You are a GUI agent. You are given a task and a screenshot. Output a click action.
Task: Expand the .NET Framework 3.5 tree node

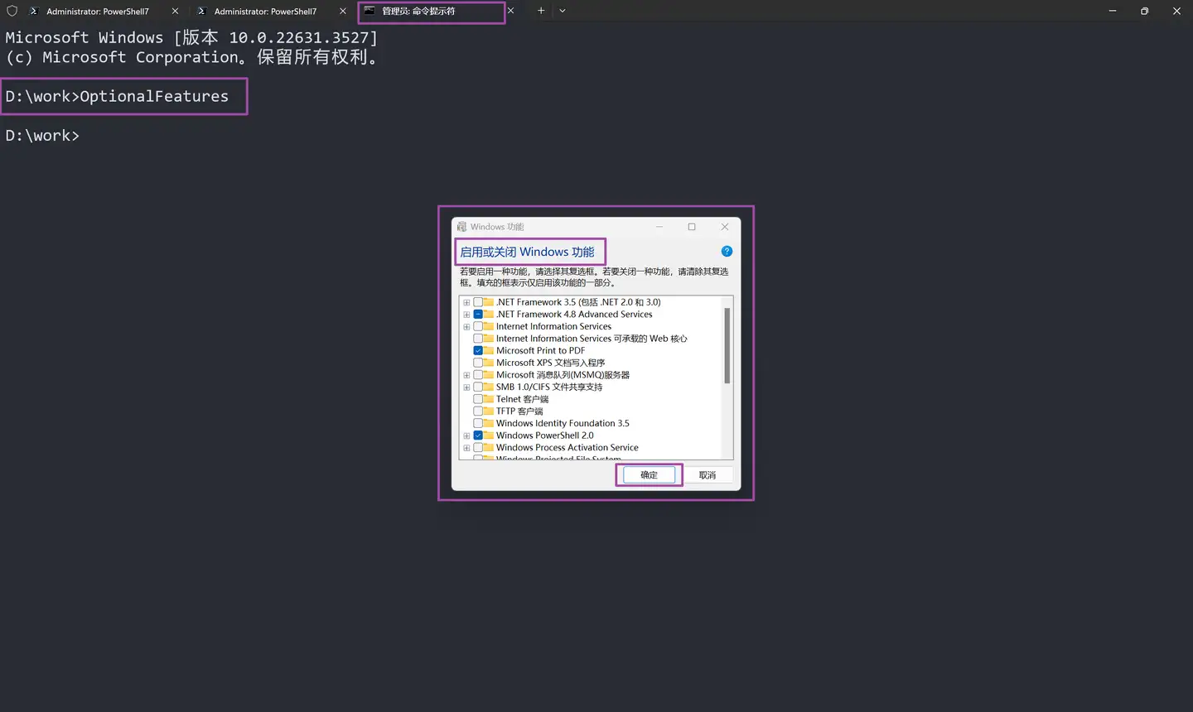point(466,302)
